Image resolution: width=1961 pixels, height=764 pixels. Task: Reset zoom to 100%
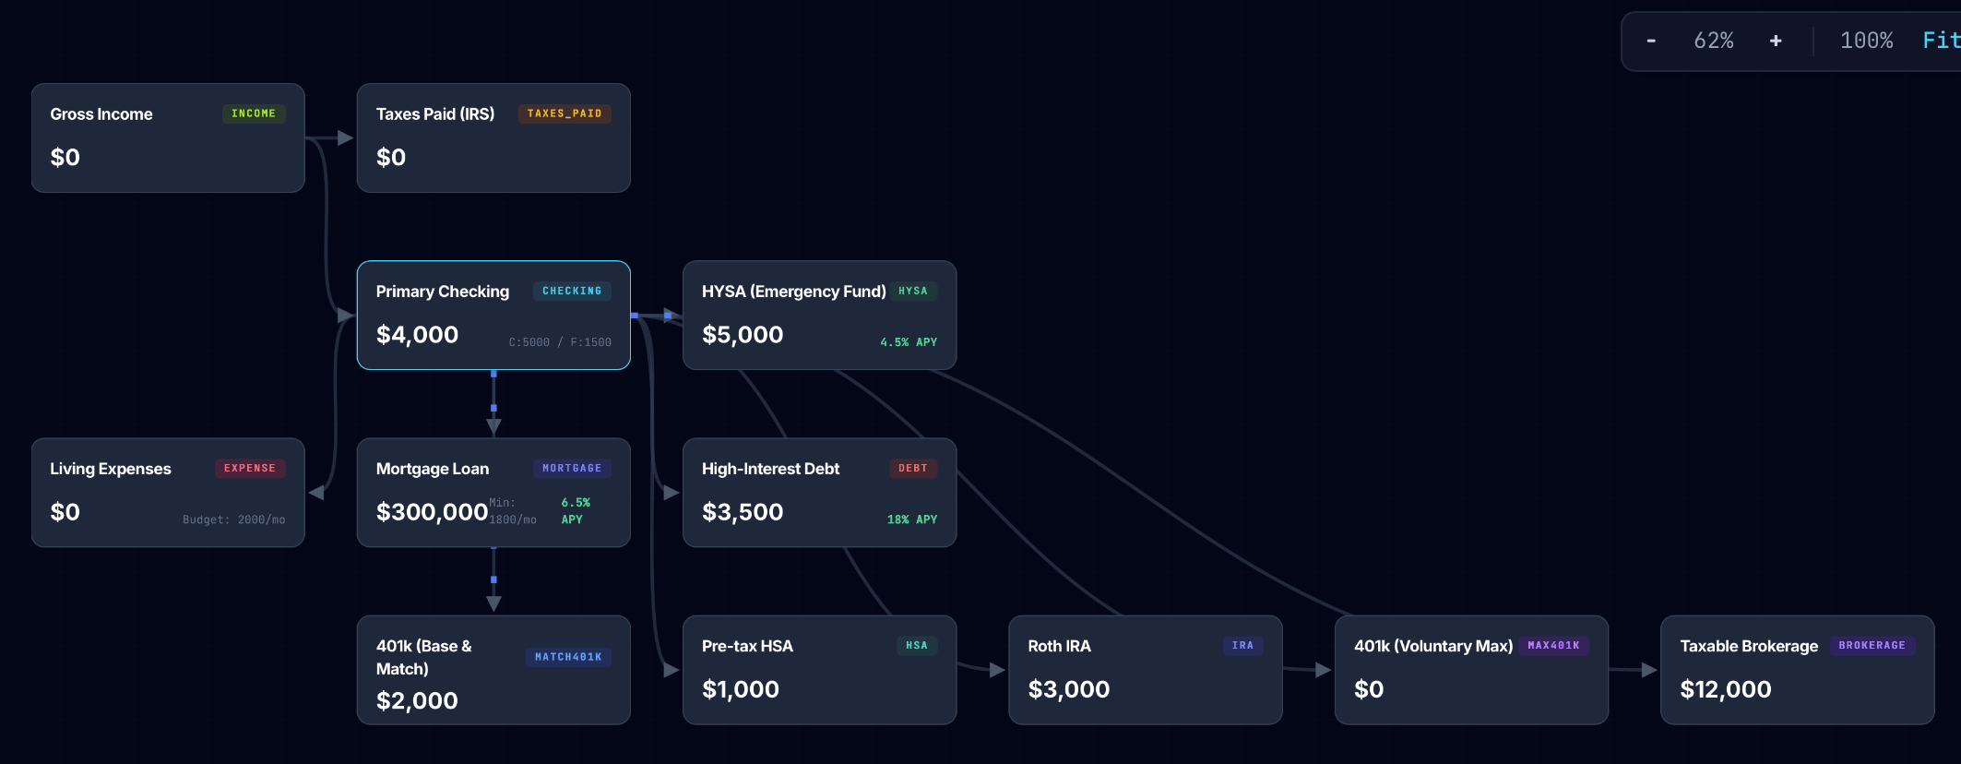coord(1866,41)
